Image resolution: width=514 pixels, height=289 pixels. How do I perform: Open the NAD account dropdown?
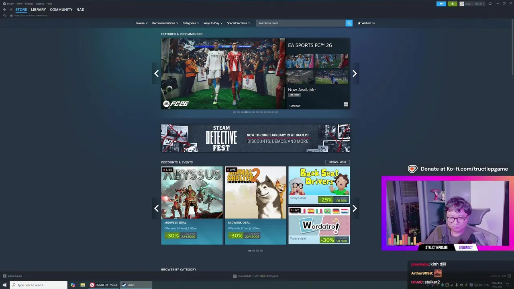pyautogui.click(x=475, y=4)
